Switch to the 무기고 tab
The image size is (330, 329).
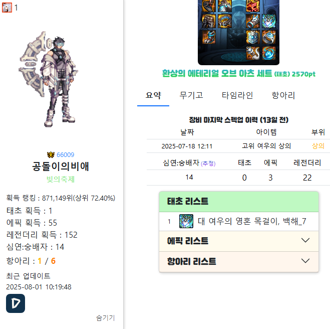pyautogui.click(x=191, y=95)
